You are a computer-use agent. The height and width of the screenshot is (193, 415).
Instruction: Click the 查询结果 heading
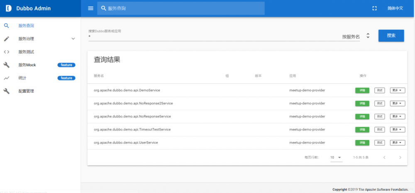[x=107, y=60]
